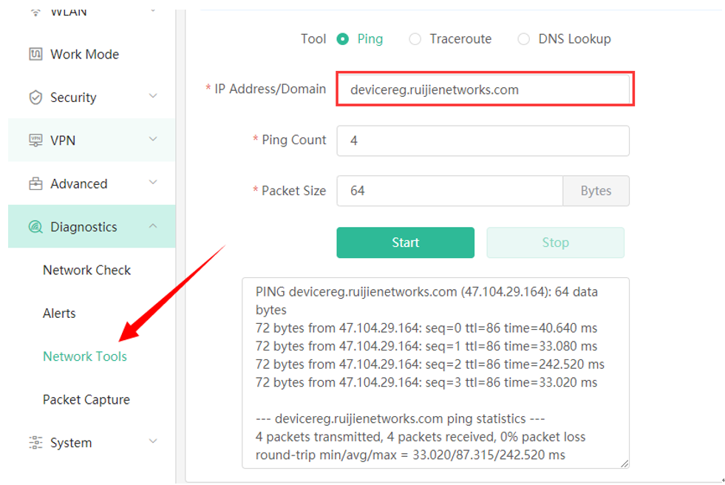This screenshot has height=485, width=725.
Task: Click the Traceroute option label
Action: 460,39
